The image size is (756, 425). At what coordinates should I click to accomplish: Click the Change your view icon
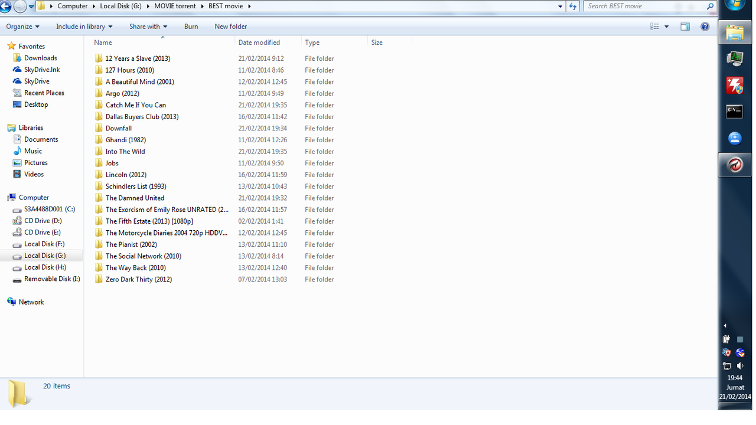[x=654, y=27]
